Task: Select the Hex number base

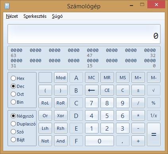Action: point(17,78)
